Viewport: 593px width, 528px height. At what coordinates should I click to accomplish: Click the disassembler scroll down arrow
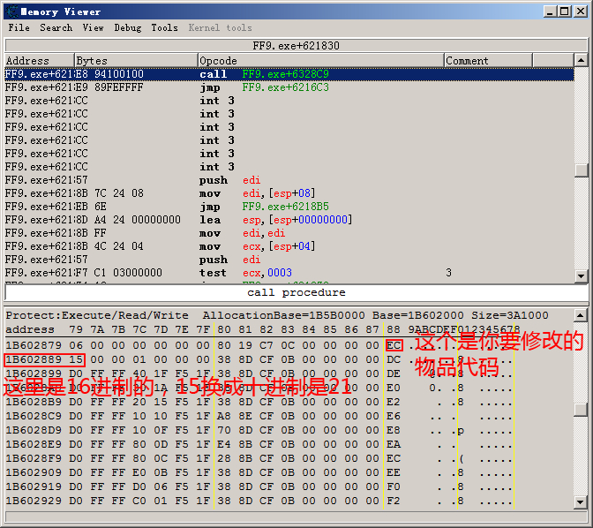coord(581,276)
